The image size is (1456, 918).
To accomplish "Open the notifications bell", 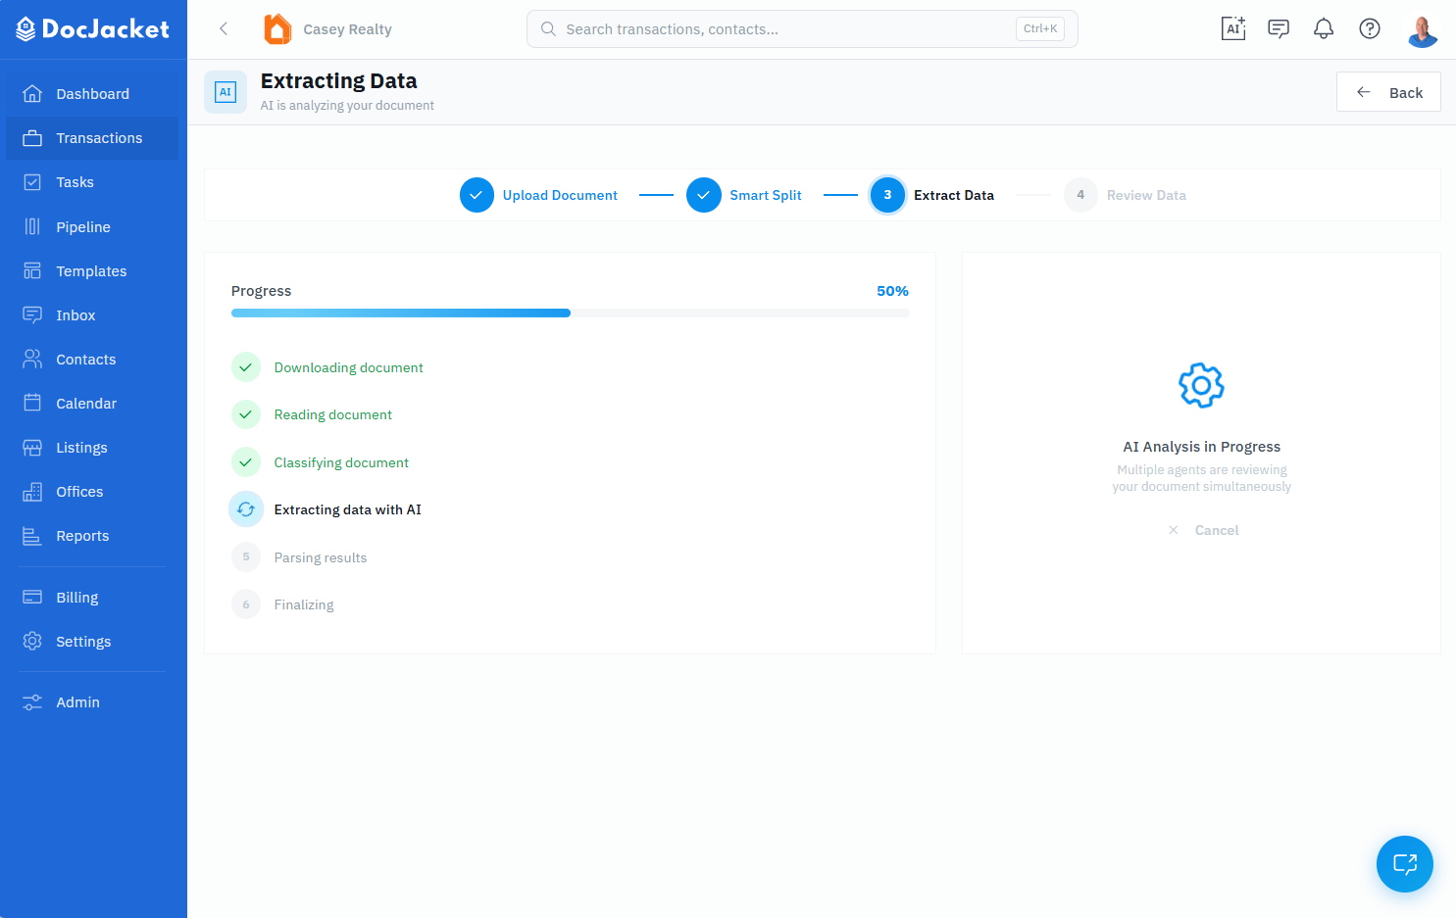I will coord(1323,28).
